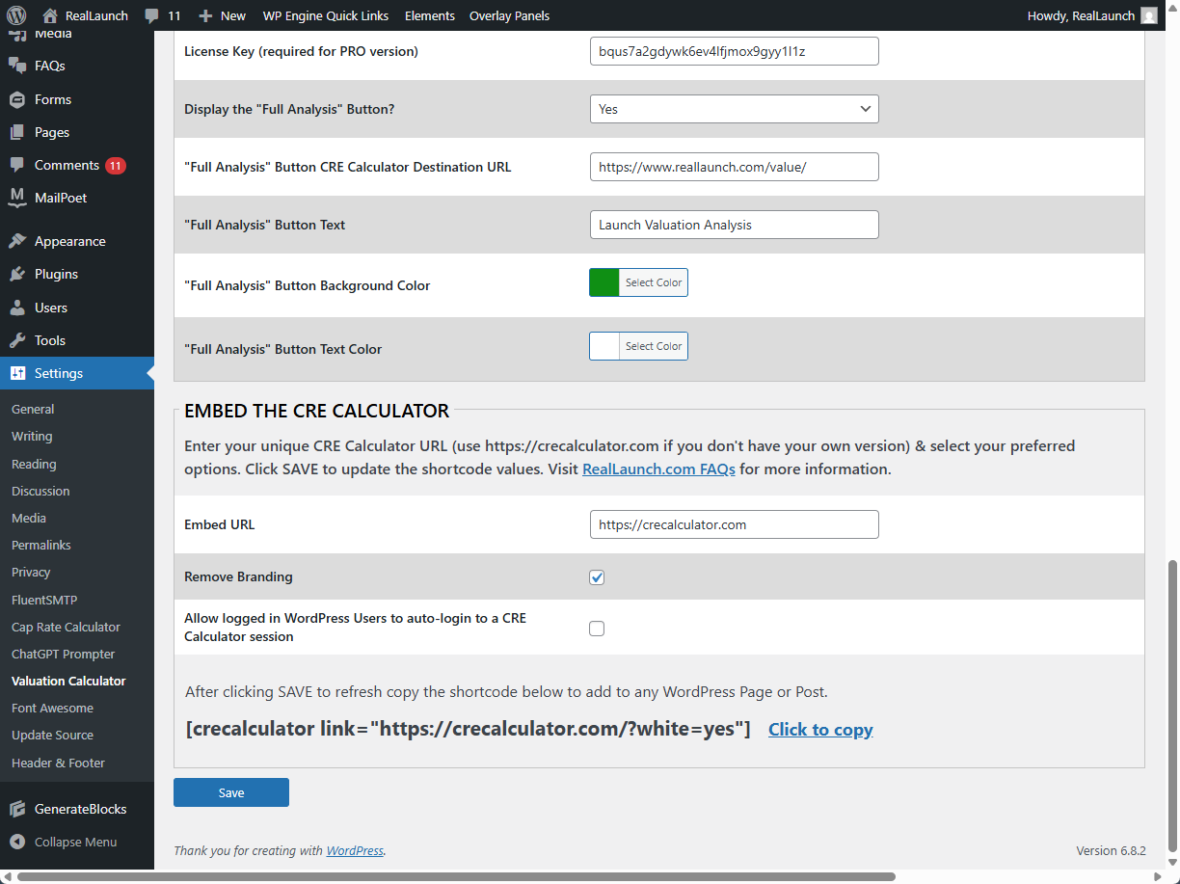Open the comments bubble icon in admin bar

click(152, 15)
